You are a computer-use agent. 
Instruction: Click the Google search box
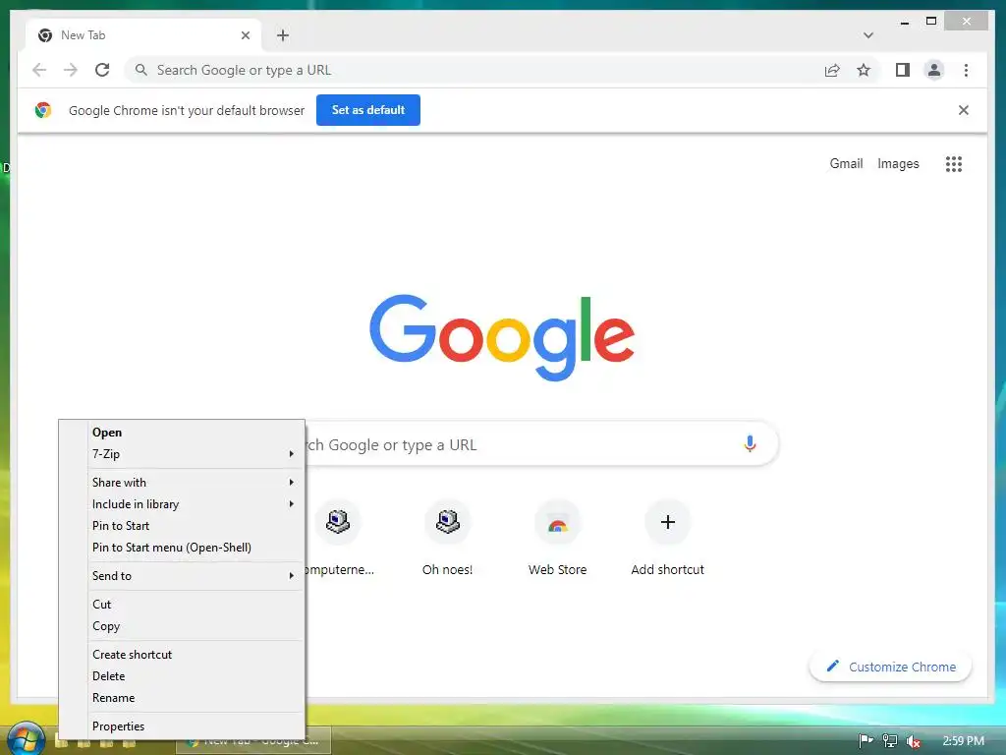coord(541,443)
